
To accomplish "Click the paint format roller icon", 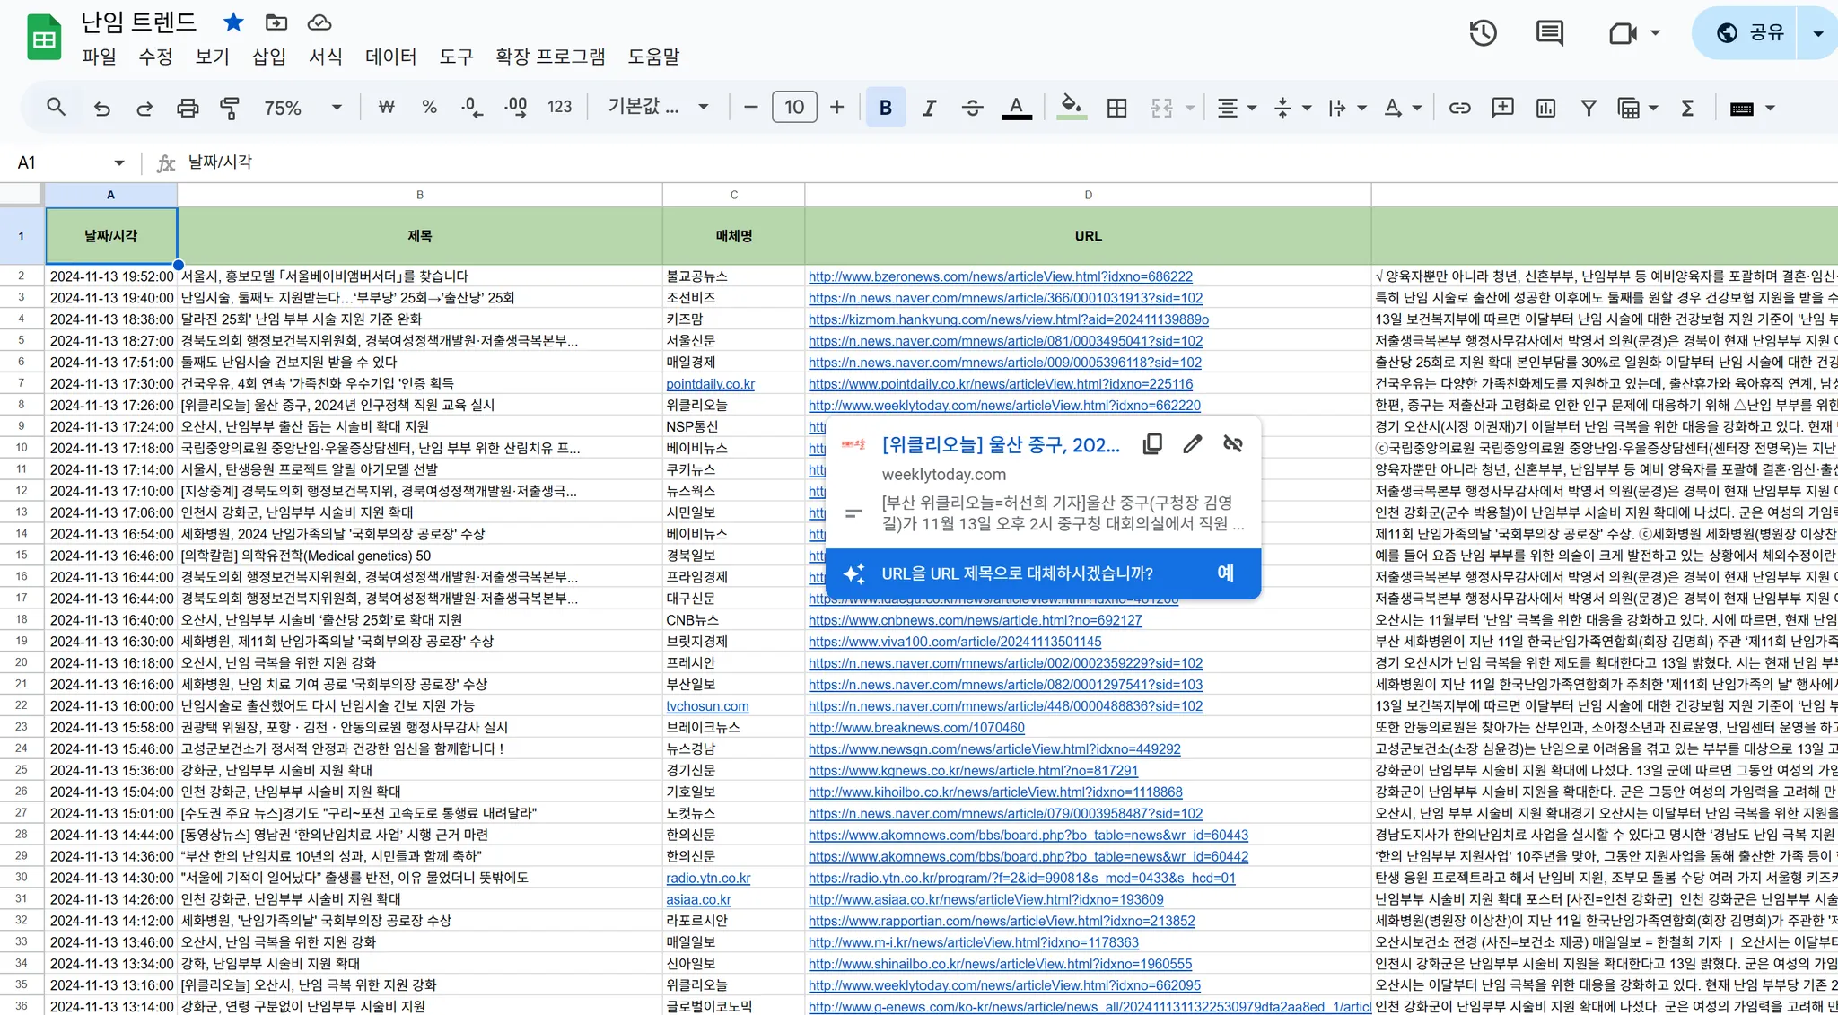I will tap(230, 108).
